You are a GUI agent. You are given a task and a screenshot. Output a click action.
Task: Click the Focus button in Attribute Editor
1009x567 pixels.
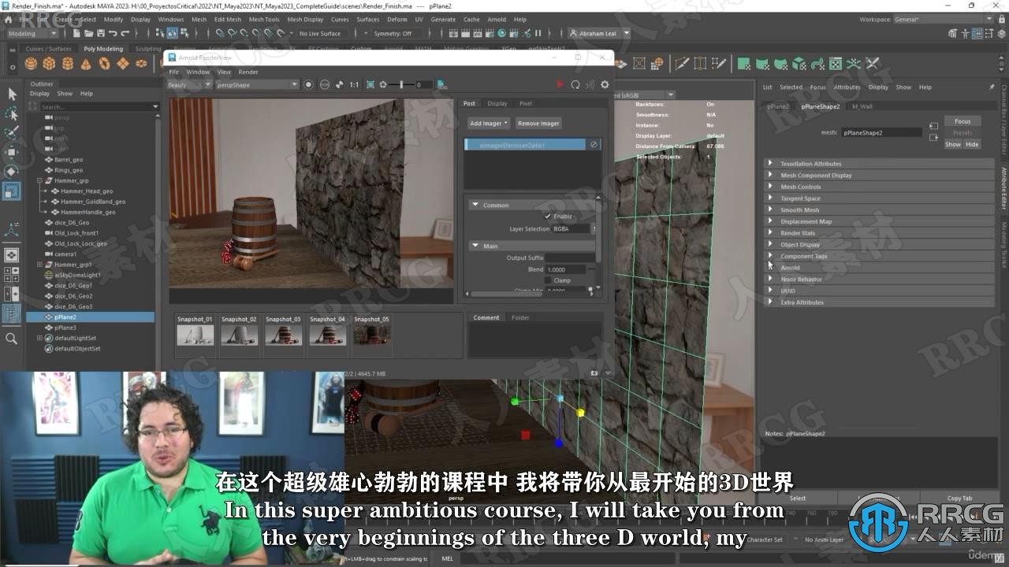[x=962, y=121]
